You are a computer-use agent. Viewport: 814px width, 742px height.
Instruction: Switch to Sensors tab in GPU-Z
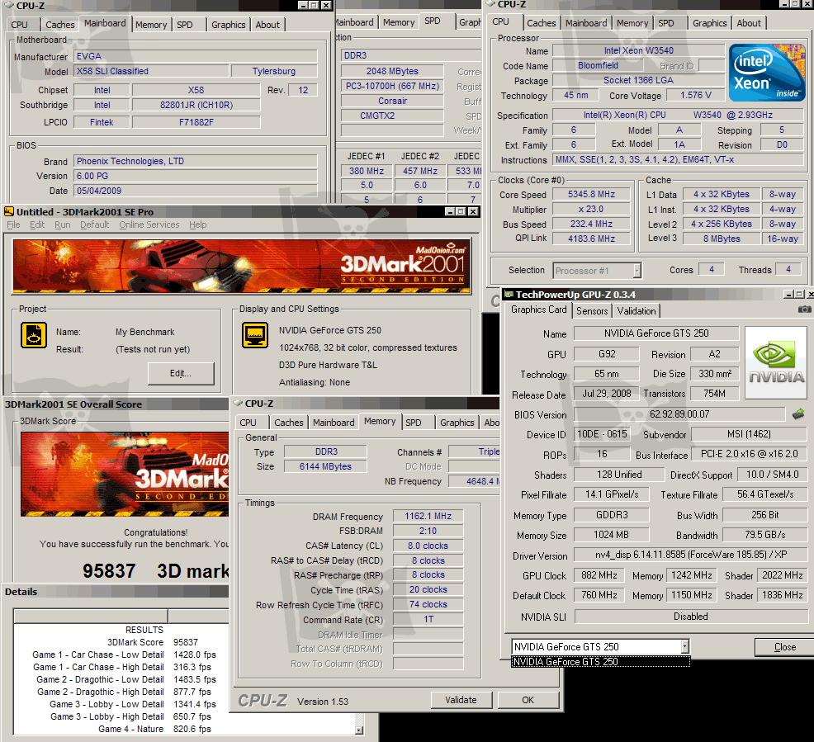[x=591, y=311]
